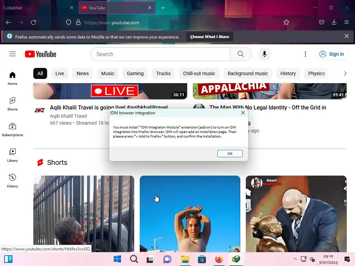Select the Chill-out music chip
The width and height of the screenshot is (355, 266).
pyautogui.click(x=199, y=73)
